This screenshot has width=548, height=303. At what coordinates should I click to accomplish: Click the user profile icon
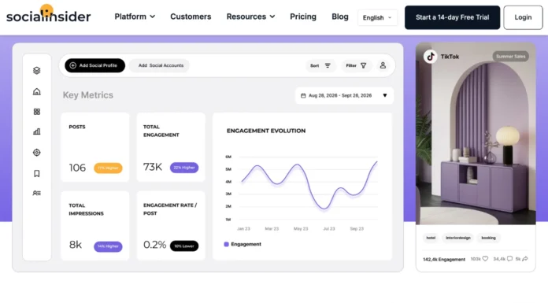[x=383, y=65]
